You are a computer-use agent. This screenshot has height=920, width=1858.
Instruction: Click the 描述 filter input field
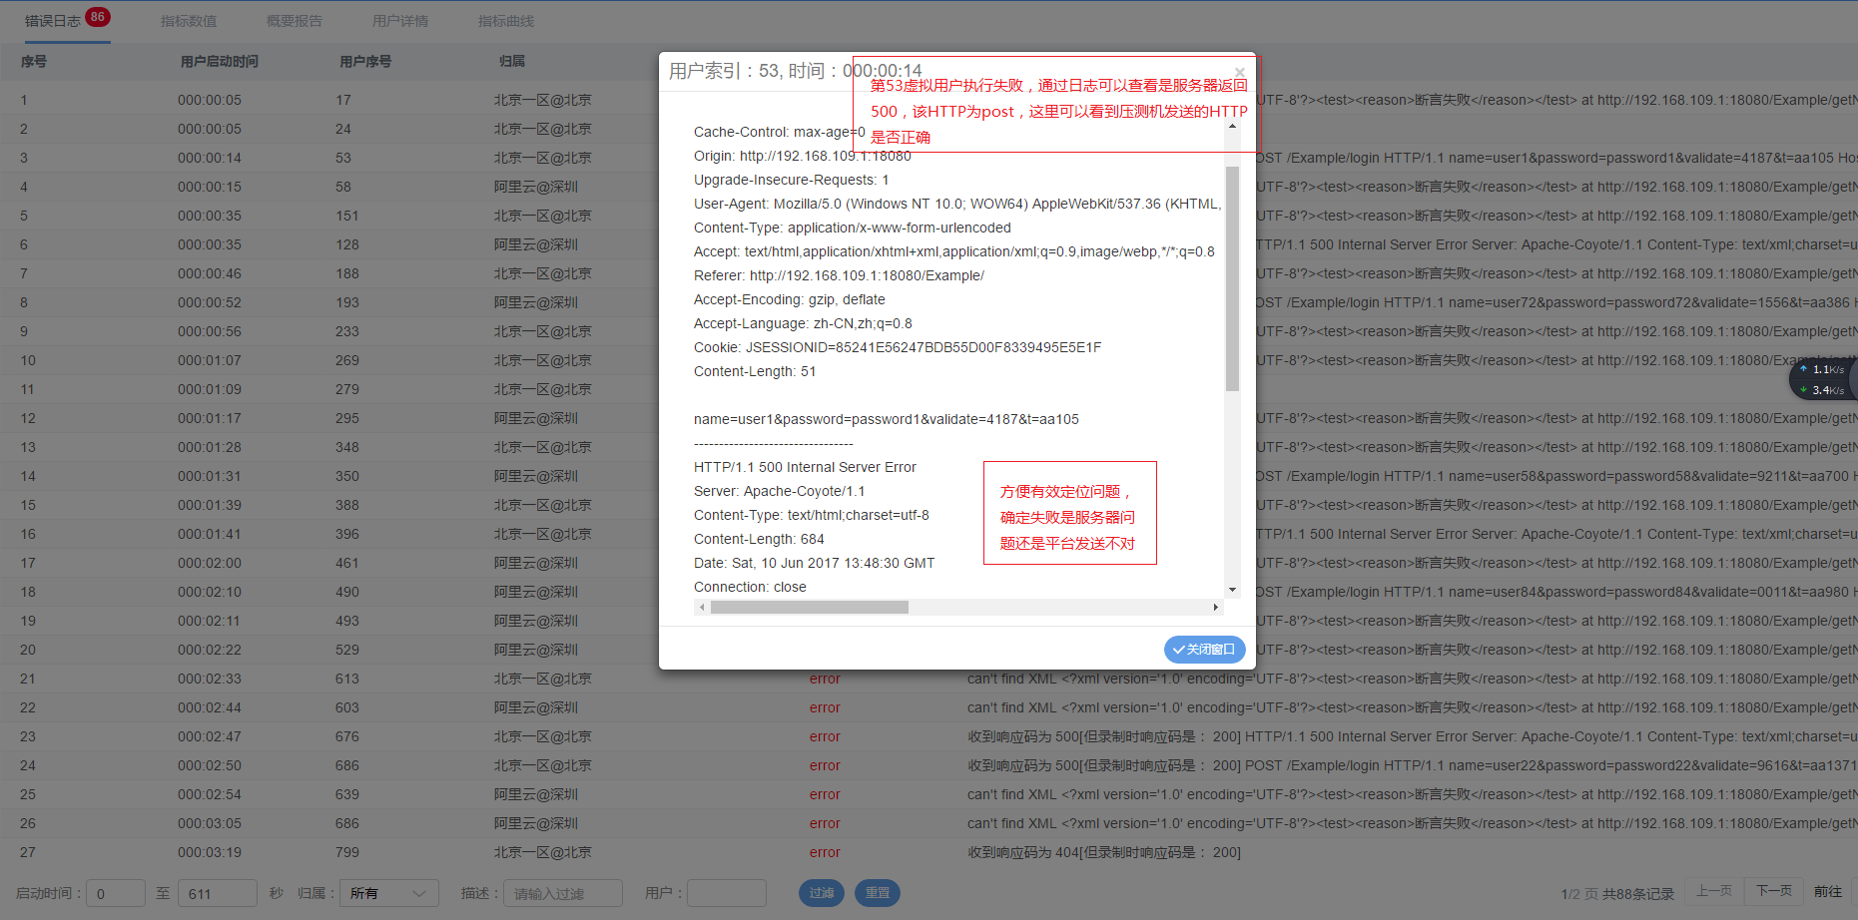(562, 893)
